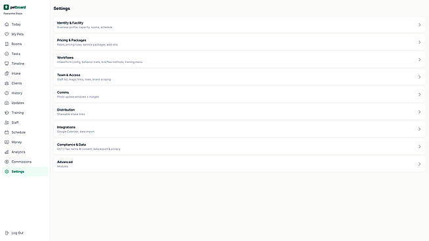The image size is (429, 241).
Task: Open Today via its home icon
Action: point(7,24)
